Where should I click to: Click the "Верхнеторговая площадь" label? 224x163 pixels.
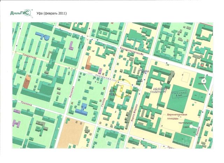click(177, 116)
